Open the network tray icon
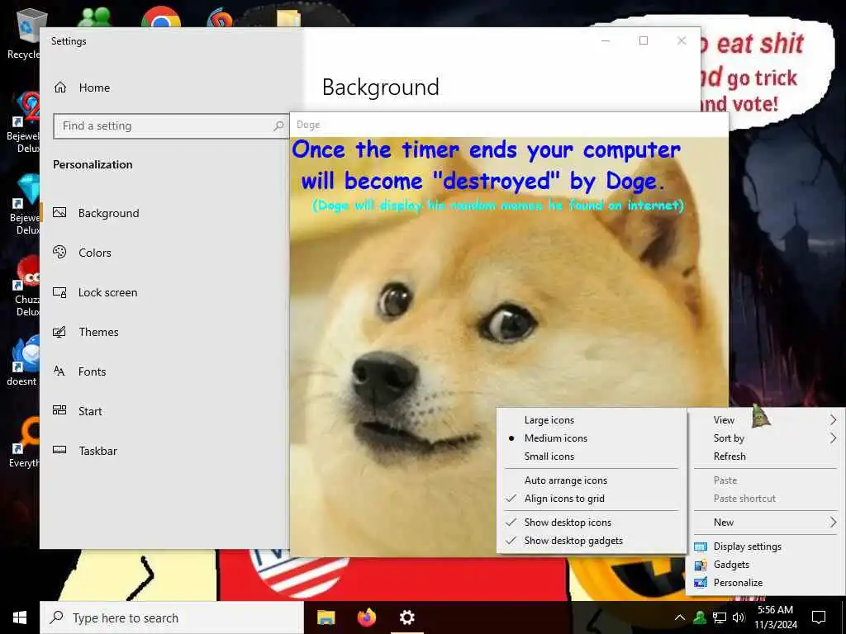 (720, 617)
